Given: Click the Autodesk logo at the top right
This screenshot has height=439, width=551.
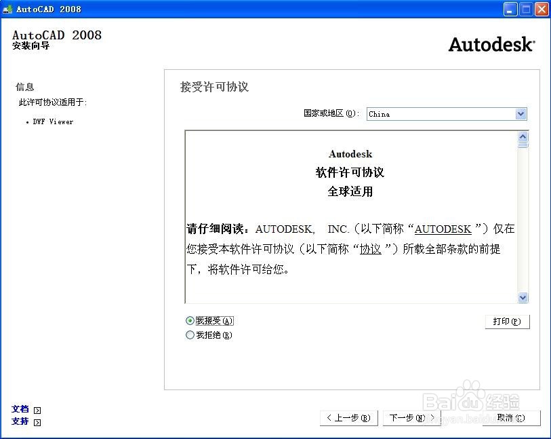Looking at the screenshot, I should [491, 45].
